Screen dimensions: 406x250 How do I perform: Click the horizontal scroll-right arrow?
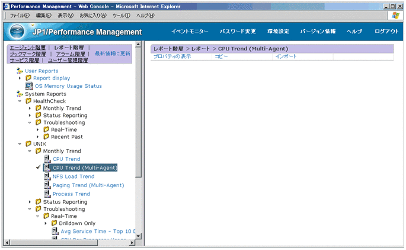coord(132,243)
